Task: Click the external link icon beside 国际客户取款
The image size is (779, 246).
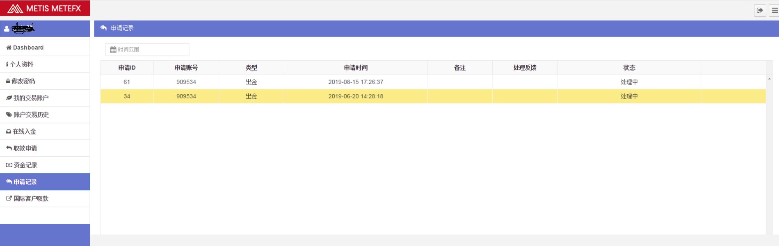Action: point(9,198)
